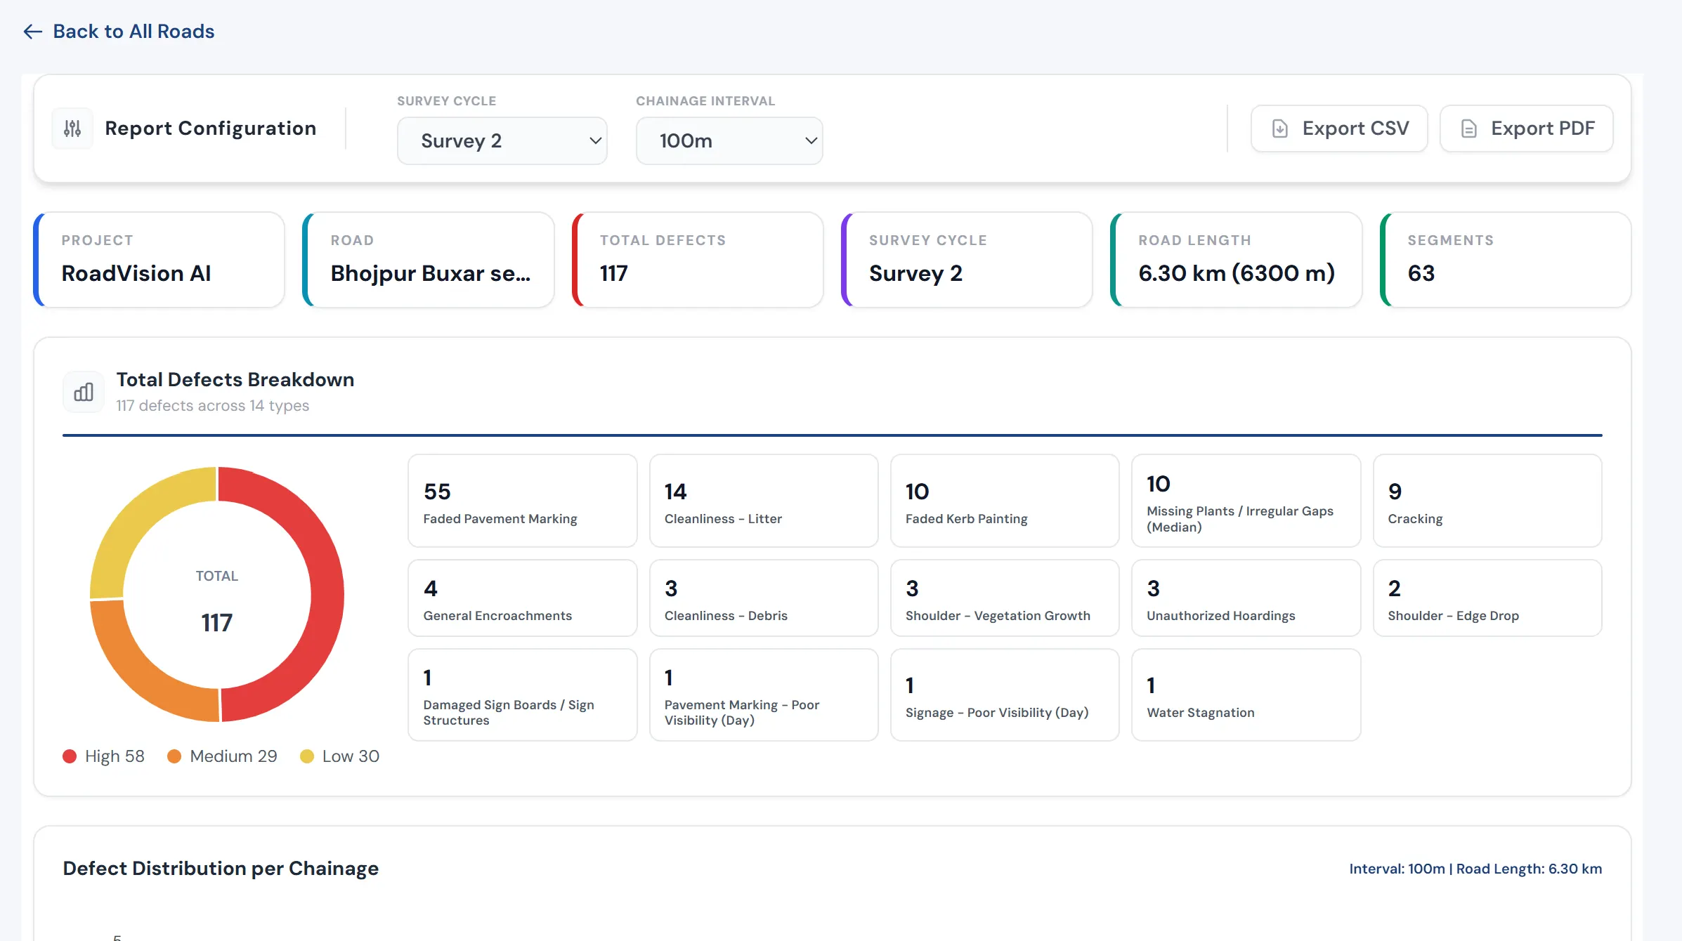Screen dimensions: 1682x941
Task: Select the Signage - Poor Visibility tile
Action: (x=1005, y=695)
